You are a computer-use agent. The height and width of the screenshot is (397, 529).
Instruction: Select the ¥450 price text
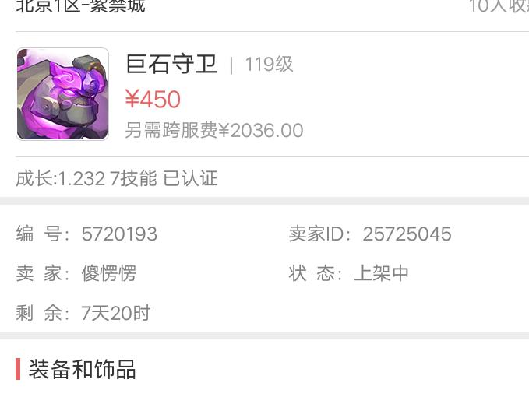(x=153, y=99)
